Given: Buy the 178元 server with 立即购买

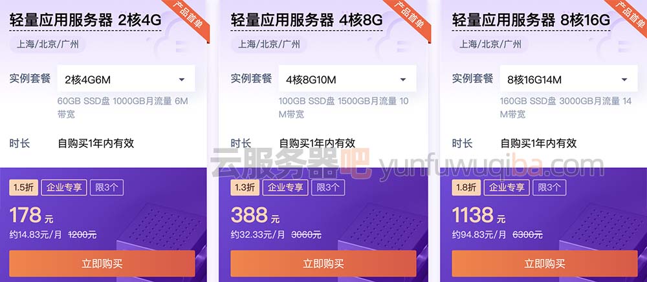Looking at the screenshot, I should tap(102, 263).
